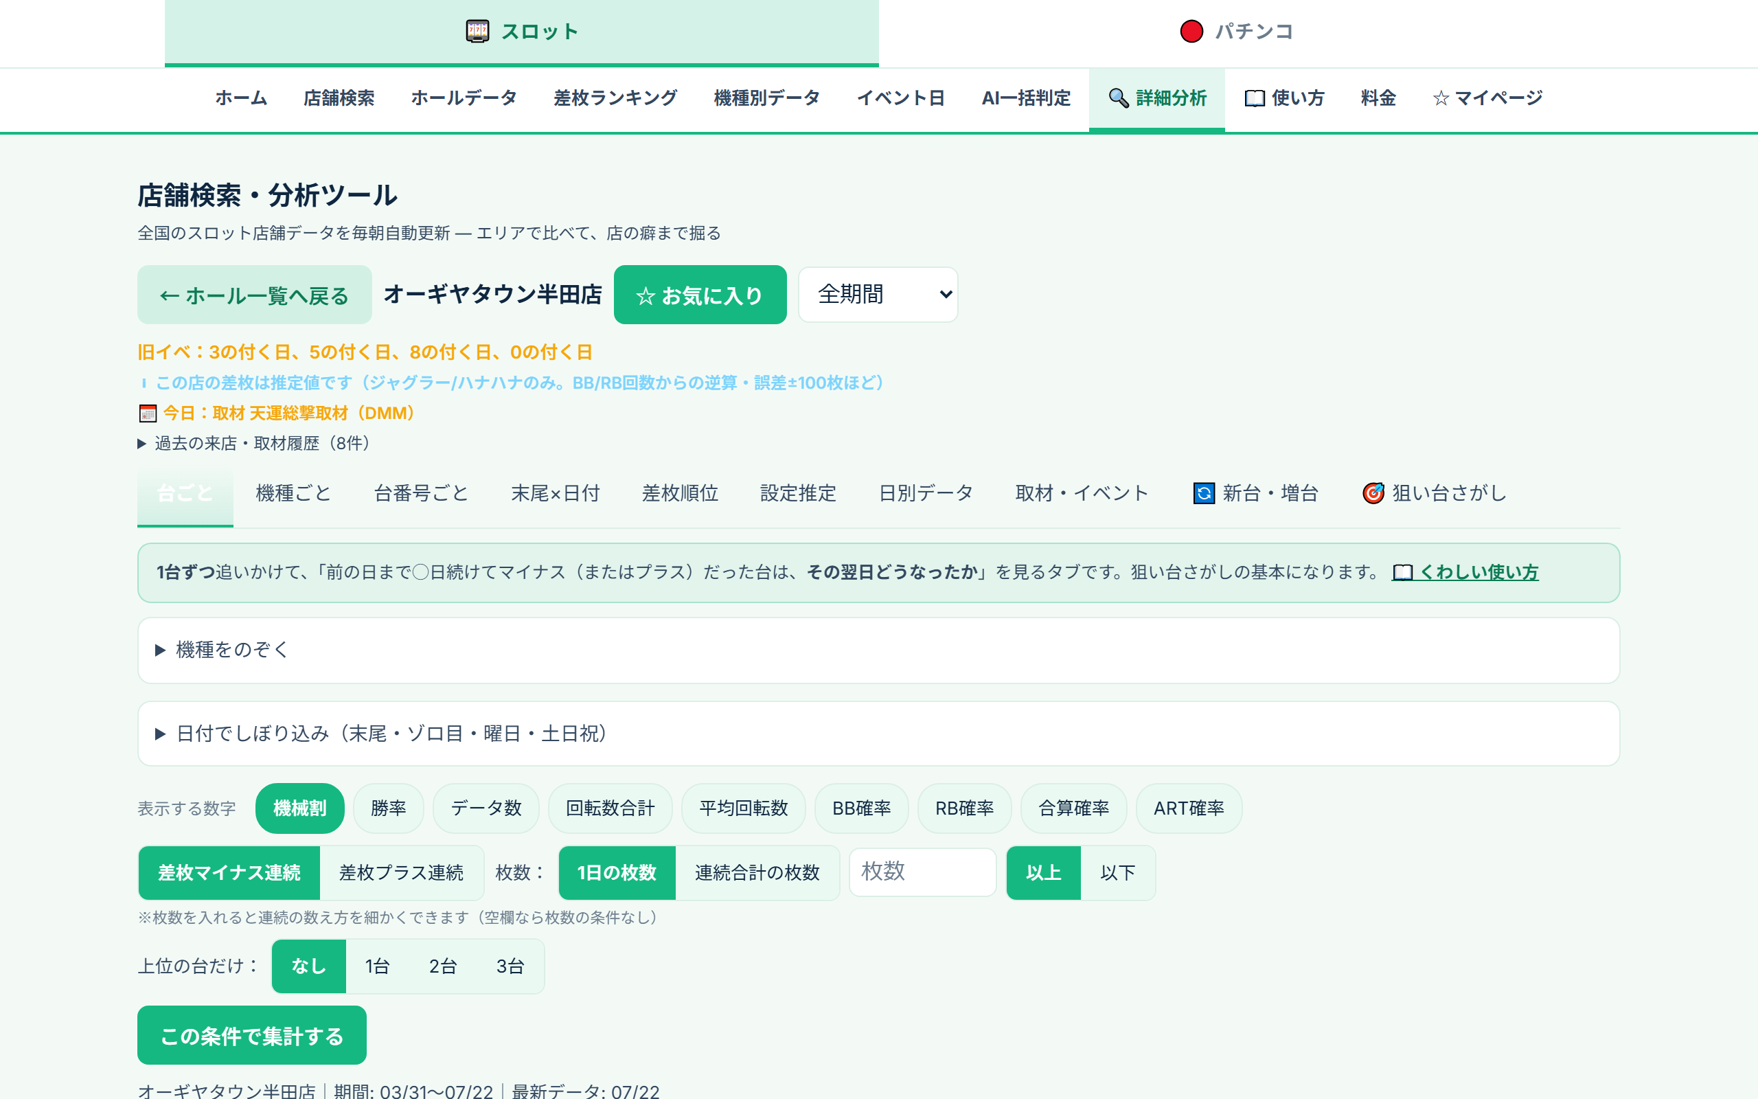Set 上位の台だけ to なし
The image size is (1758, 1099).
[x=309, y=966]
